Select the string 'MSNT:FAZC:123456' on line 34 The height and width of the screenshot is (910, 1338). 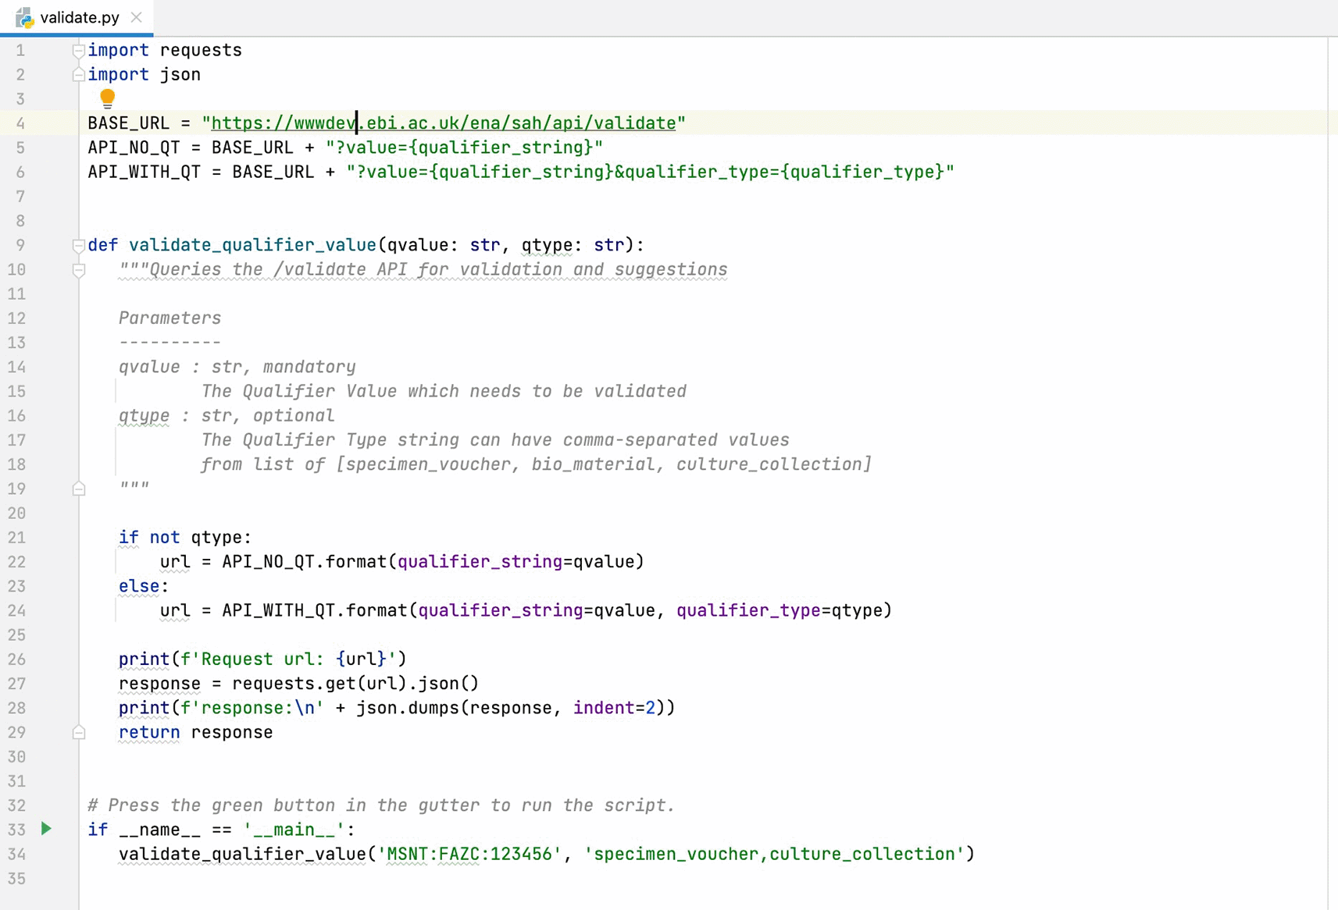click(x=469, y=854)
